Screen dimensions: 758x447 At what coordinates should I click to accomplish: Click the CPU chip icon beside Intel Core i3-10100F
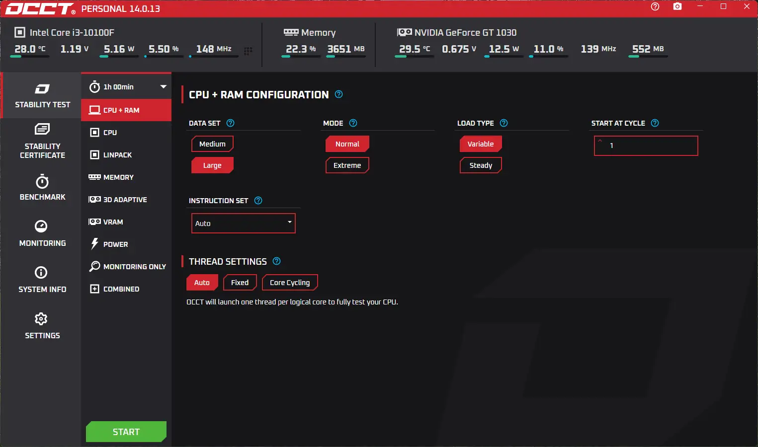(x=20, y=32)
